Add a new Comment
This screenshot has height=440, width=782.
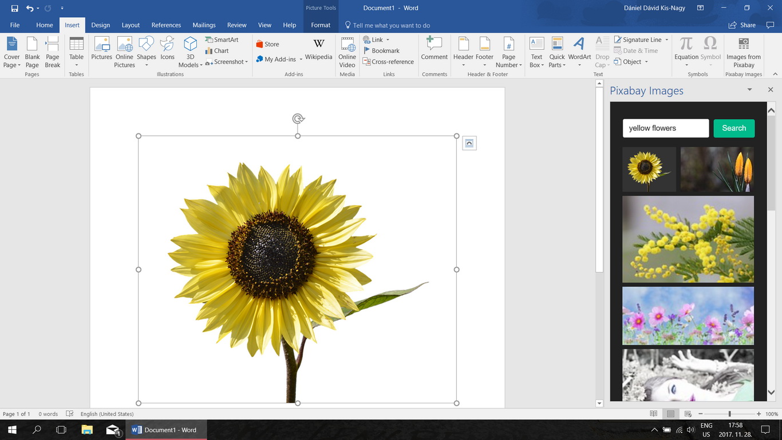coord(434,49)
